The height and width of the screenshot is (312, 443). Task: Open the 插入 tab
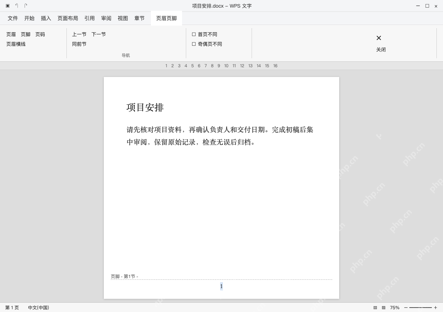tap(46, 18)
